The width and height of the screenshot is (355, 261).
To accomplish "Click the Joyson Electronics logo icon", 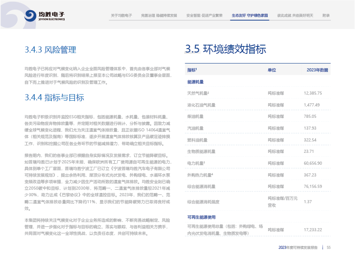I will click(31, 16).
